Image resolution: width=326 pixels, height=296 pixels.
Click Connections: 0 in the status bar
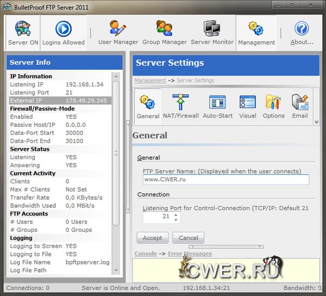tap(28, 288)
